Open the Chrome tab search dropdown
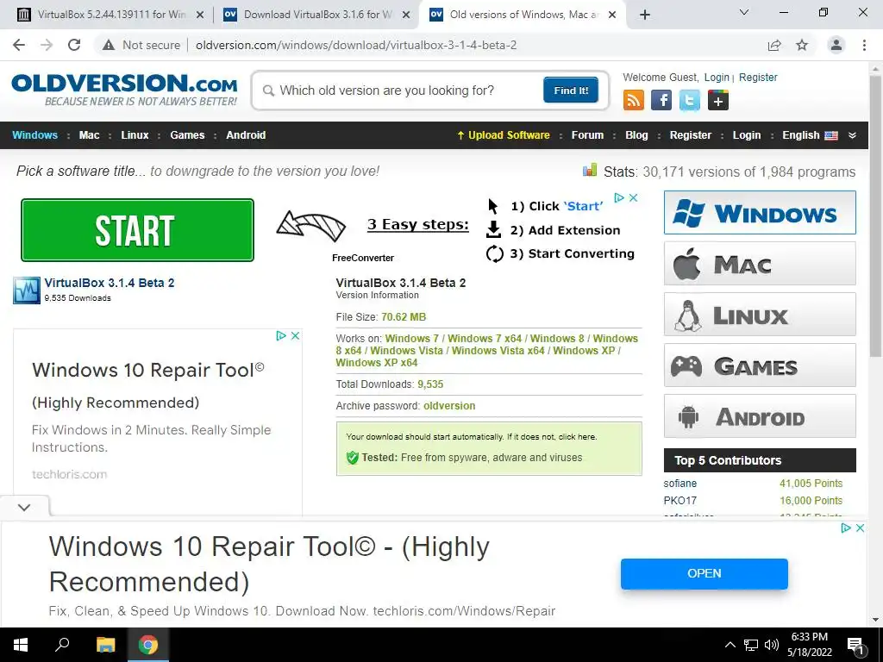The height and width of the screenshot is (662, 883). pos(744,12)
